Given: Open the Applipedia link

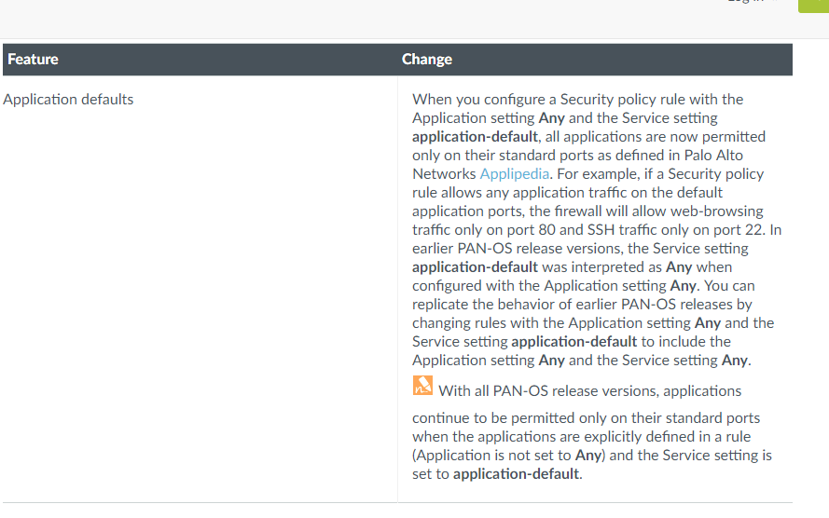Looking at the screenshot, I should pyautogui.click(x=514, y=174).
